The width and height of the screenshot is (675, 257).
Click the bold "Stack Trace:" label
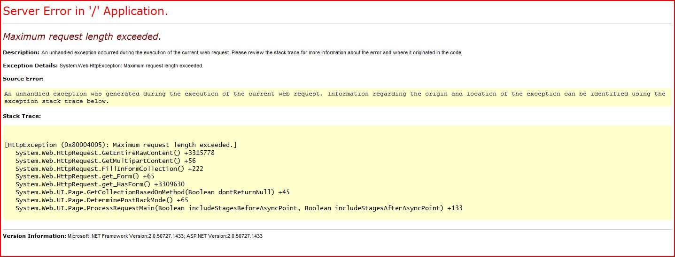22,116
